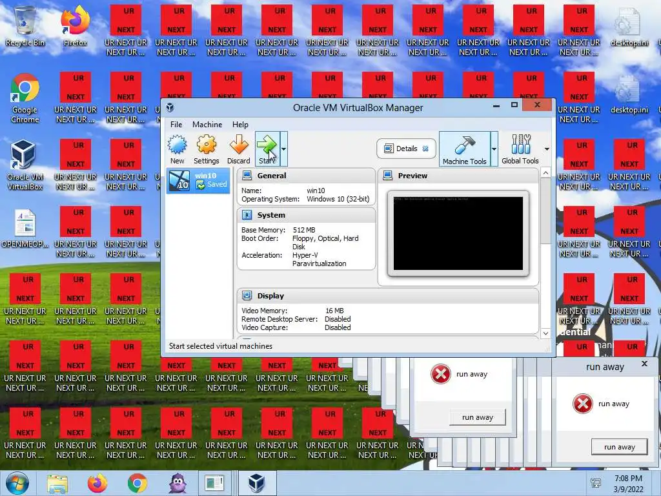The image size is (661, 496).
Task: Click the System section chip icon
Action: coord(247,215)
